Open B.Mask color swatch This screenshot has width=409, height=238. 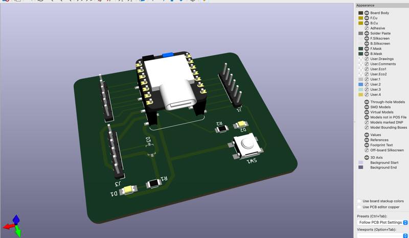[361, 54]
